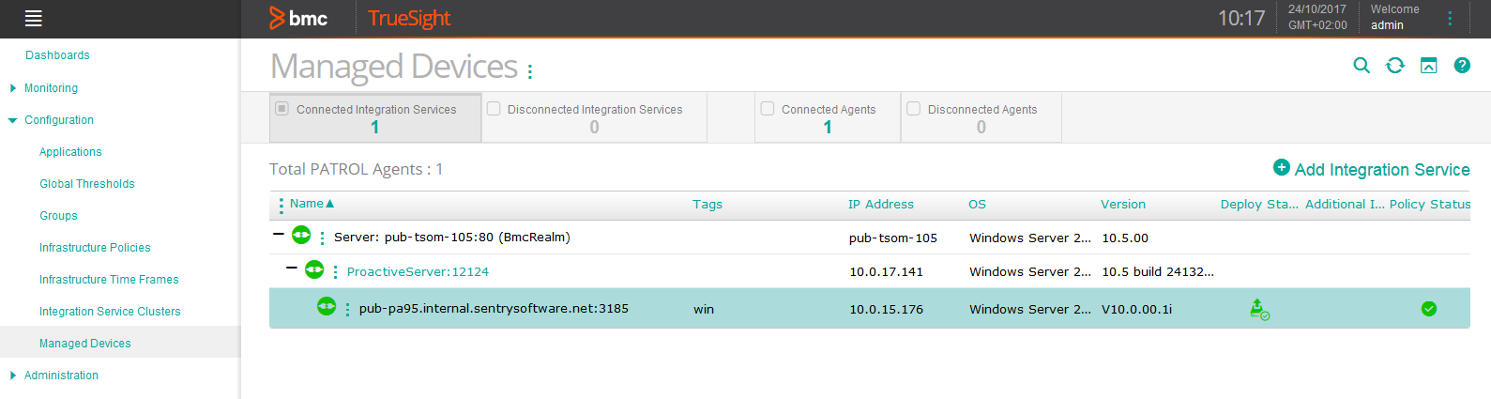Click the deploy status icon for pub-pa95
The width and height of the screenshot is (1491, 399).
click(1259, 309)
